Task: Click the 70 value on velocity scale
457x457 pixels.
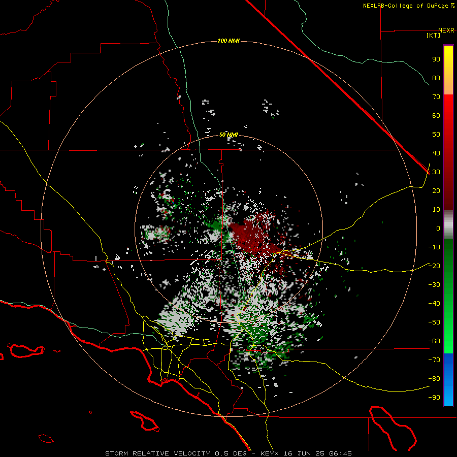Action: 436,97
